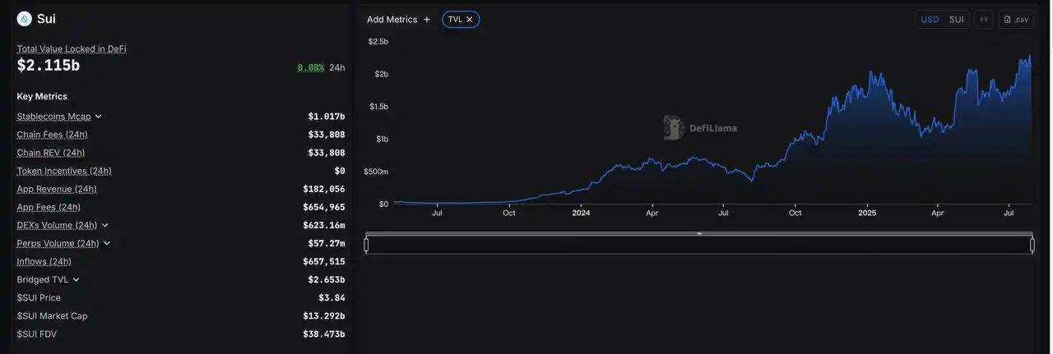The width and height of the screenshot is (1053, 354).
Task: Switch chart denomination to USD
Action: coord(930,20)
